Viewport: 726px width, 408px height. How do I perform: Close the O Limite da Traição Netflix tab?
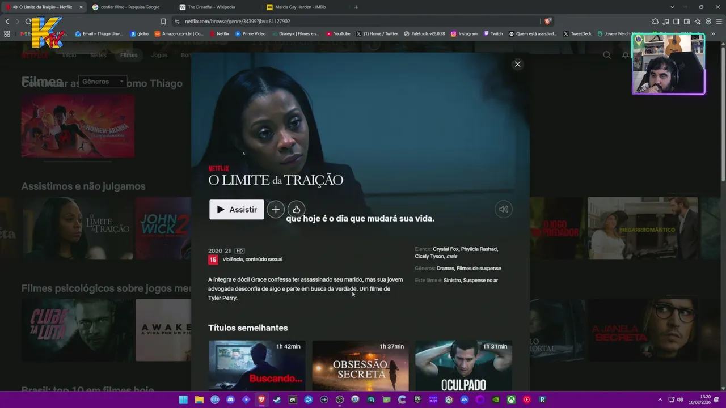[81, 7]
